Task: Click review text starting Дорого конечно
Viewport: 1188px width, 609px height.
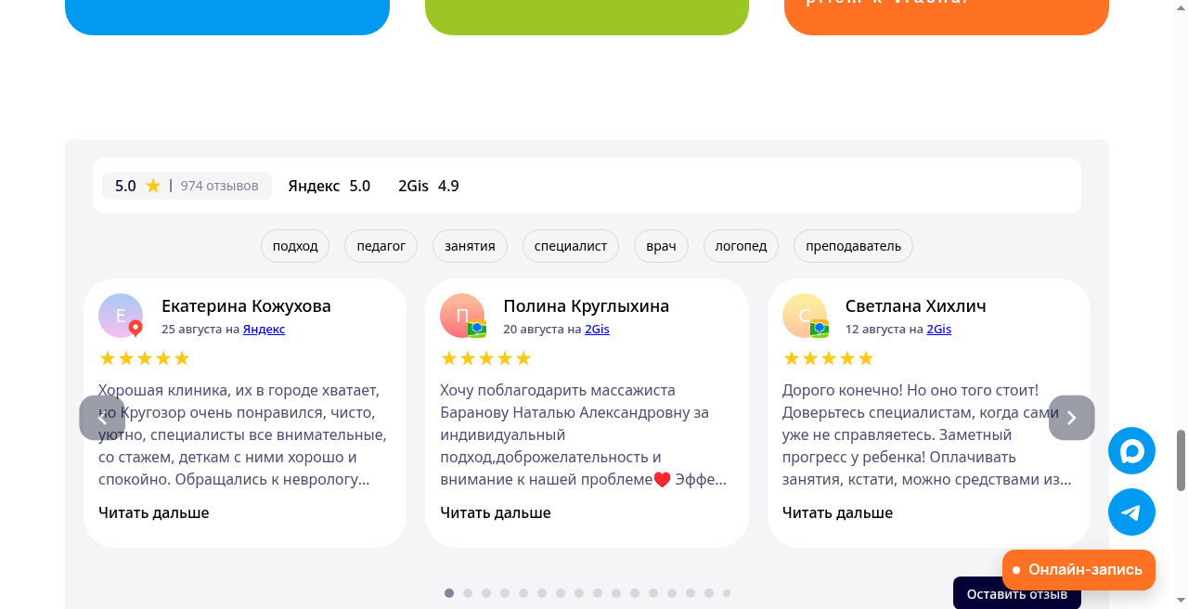Action: [x=927, y=434]
